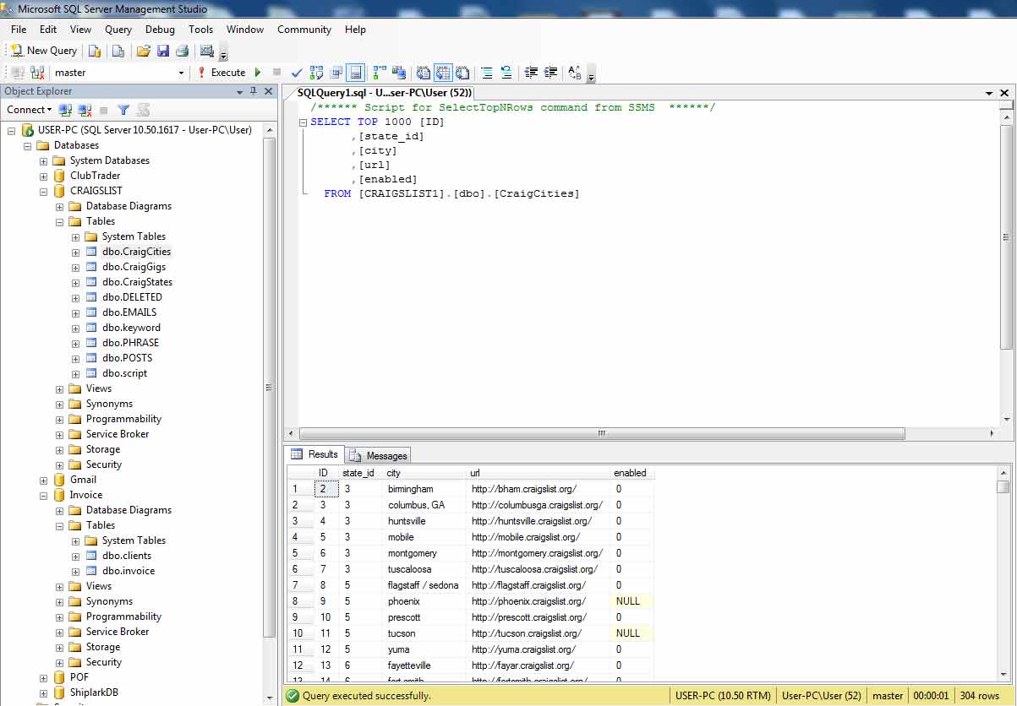Click the query editor horizontal scrollbar
This screenshot has height=706, width=1017.
coord(600,434)
